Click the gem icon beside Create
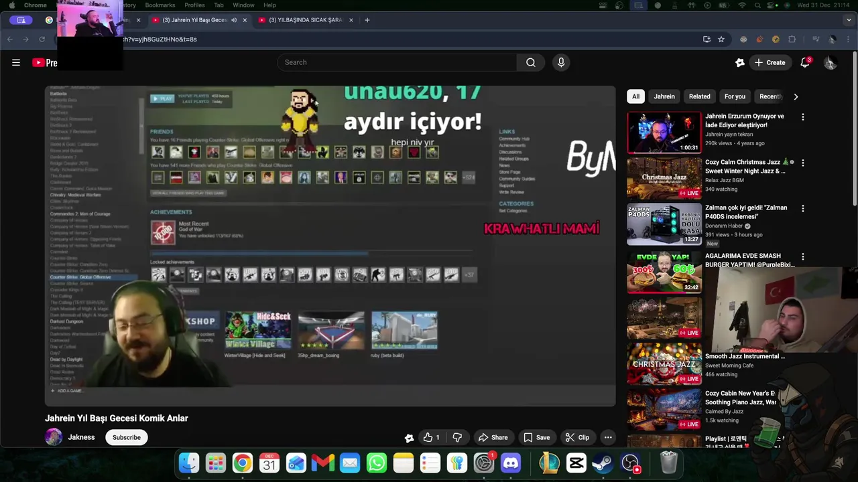 740,62
